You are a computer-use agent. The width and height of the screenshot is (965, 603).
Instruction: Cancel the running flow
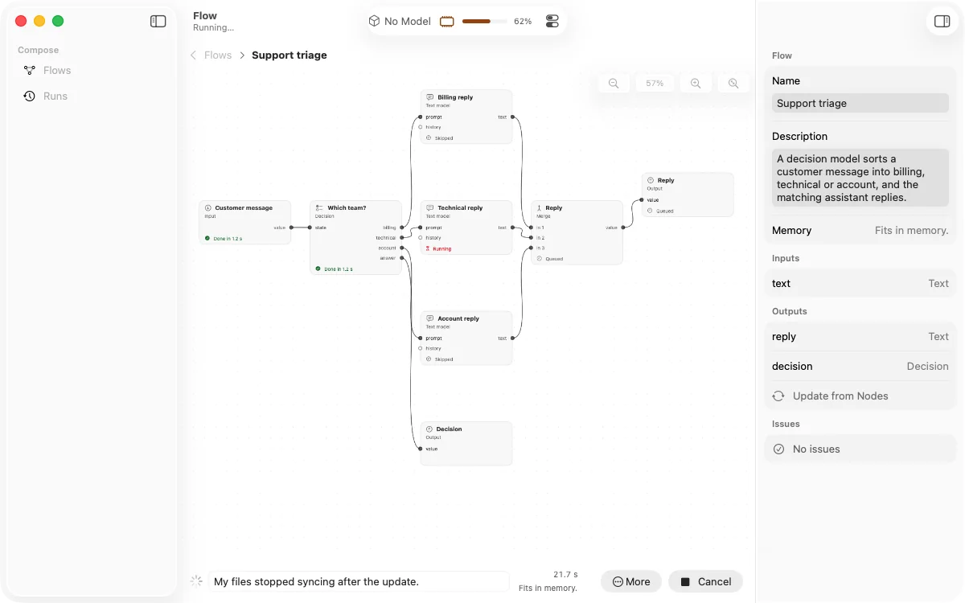705,581
